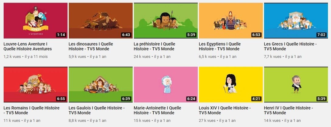Image resolution: width=331 pixels, height=127 pixels.
Task: Open the Marie-Antoinette video thumbnail
Action: pos(166,85)
